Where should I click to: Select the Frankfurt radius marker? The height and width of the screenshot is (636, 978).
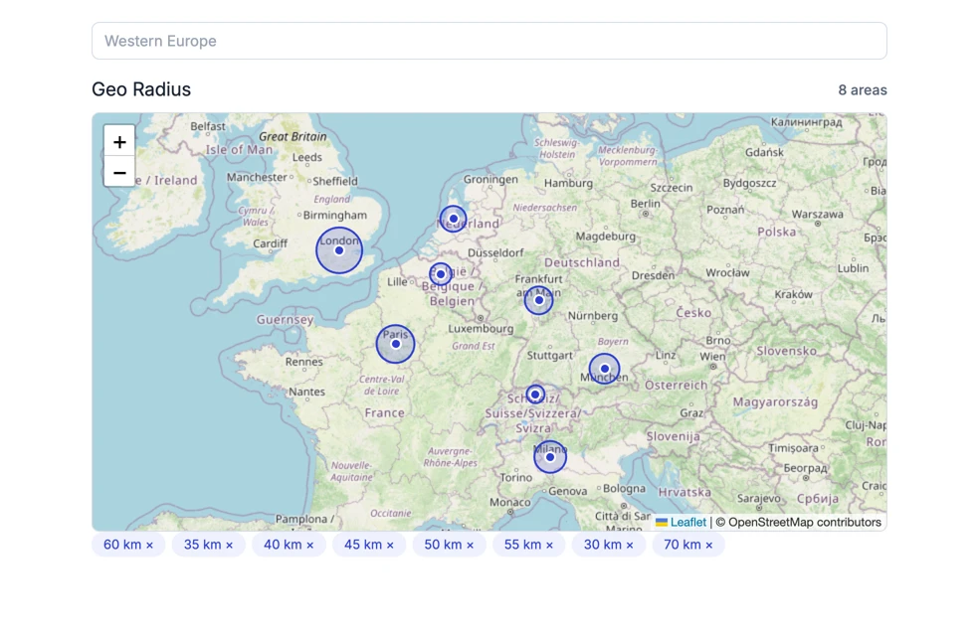tap(539, 300)
